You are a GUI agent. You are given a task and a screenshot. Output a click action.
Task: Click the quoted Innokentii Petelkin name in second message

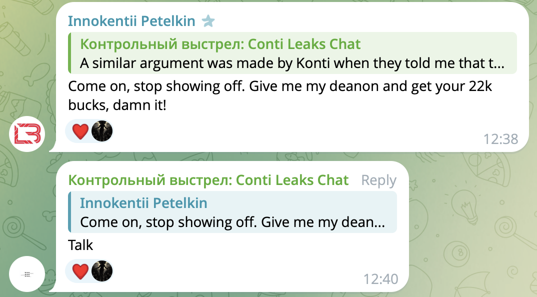pyautogui.click(x=143, y=203)
